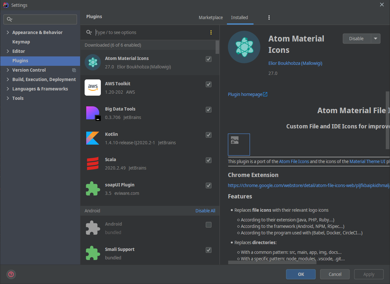Select the Scala plugin name
Viewport: 390px width, 284px height.
point(111,160)
